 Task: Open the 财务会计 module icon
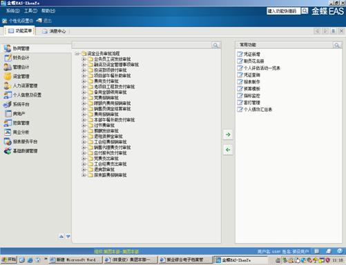coord(8,58)
